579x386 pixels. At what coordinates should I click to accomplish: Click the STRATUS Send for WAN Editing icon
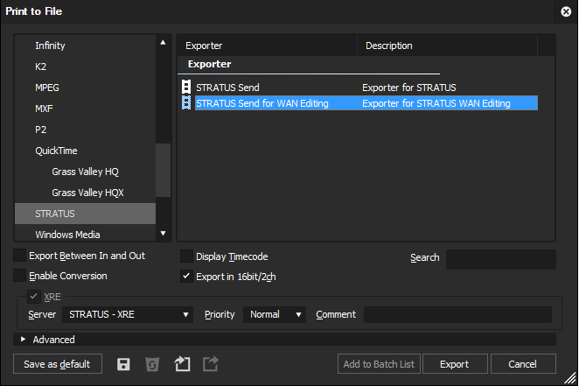[x=186, y=103]
